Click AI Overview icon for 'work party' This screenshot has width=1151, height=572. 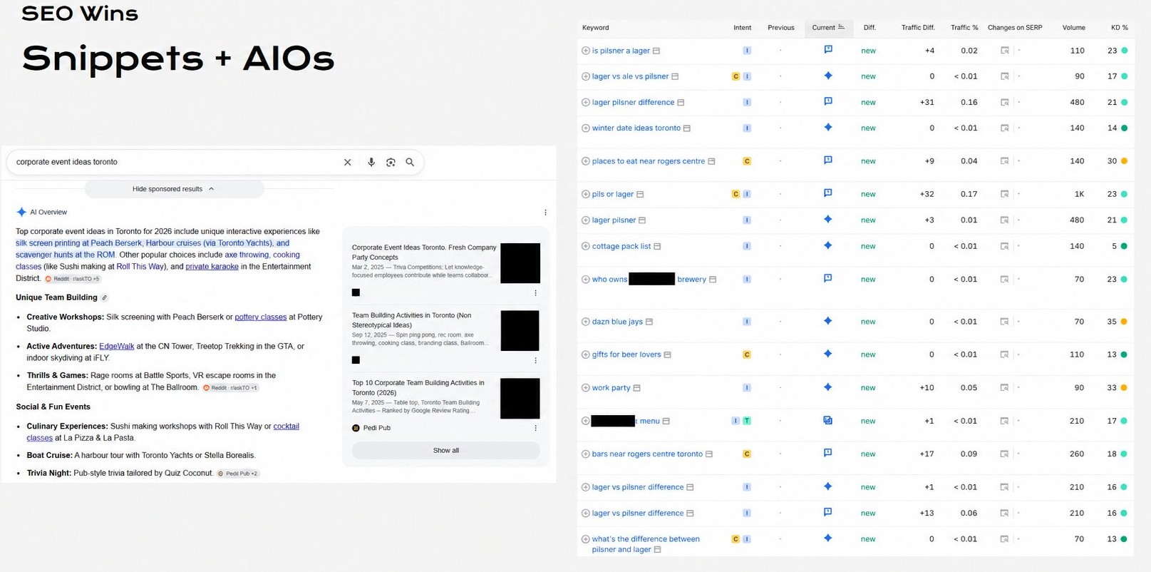(x=828, y=387)
